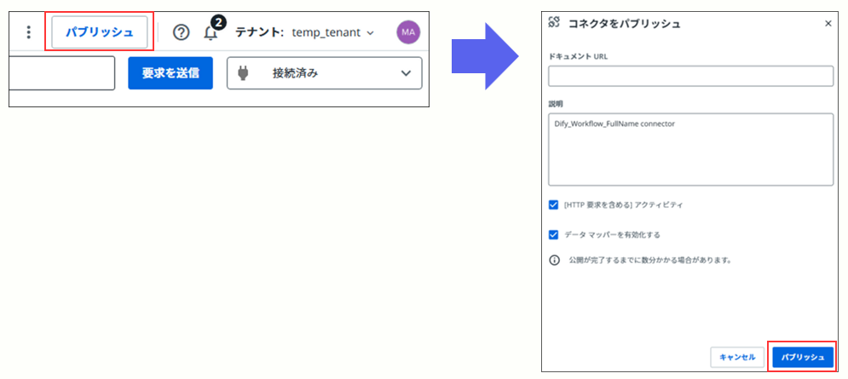Click the help question mark icon
The width and height of the screenshot is (848, 379).
(181, 32)
